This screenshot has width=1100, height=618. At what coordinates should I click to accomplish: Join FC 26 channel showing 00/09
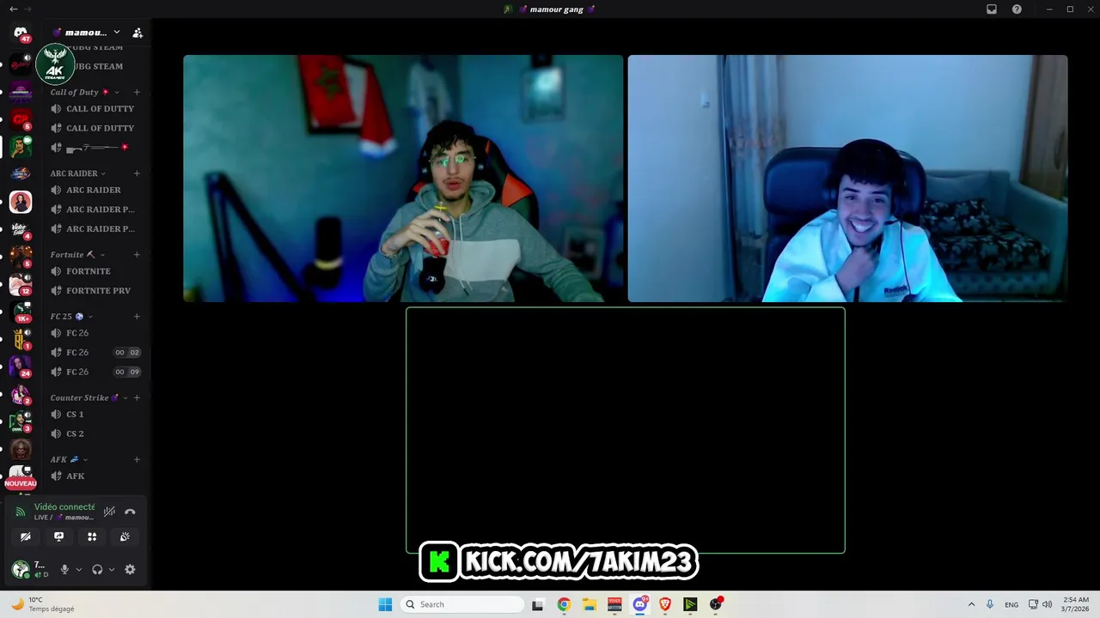(x=95, y=372)
